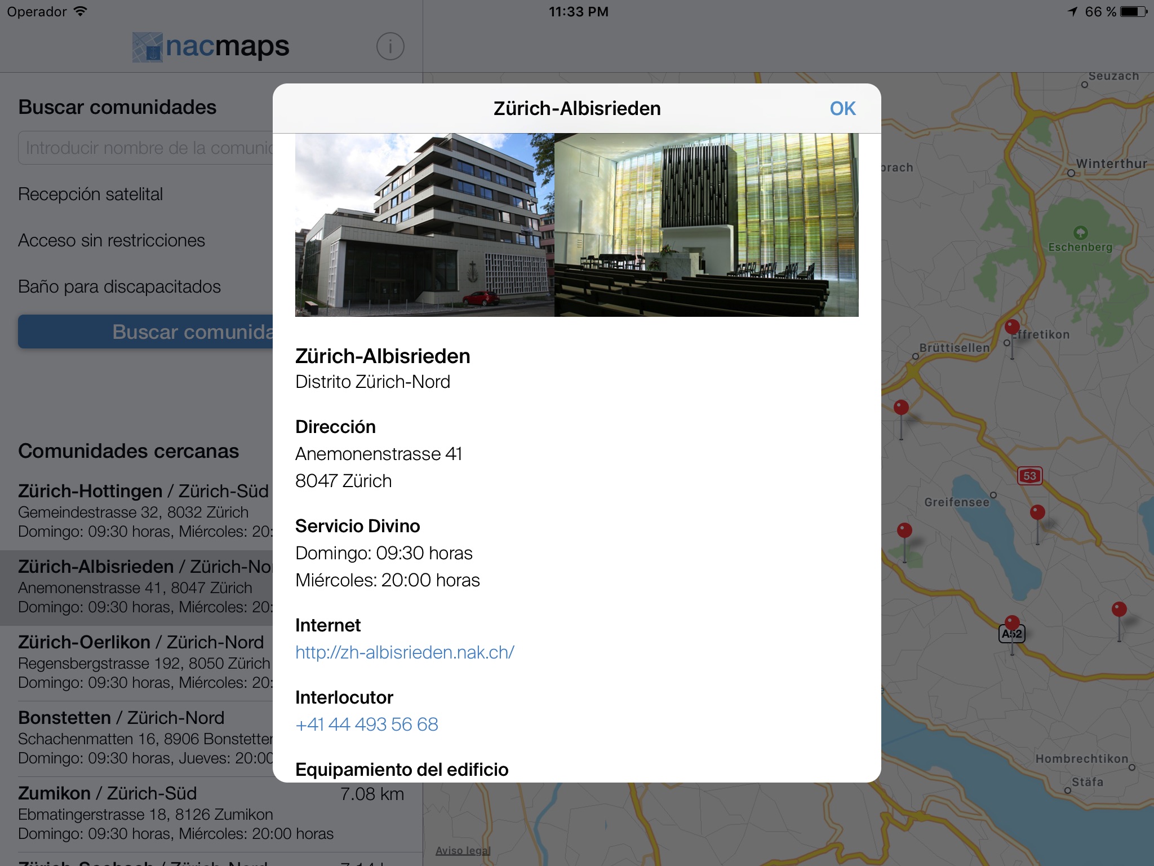Tap the Greifensee label on the map
The width and height of the screenshot is (1154, 866).
[957, 502]
